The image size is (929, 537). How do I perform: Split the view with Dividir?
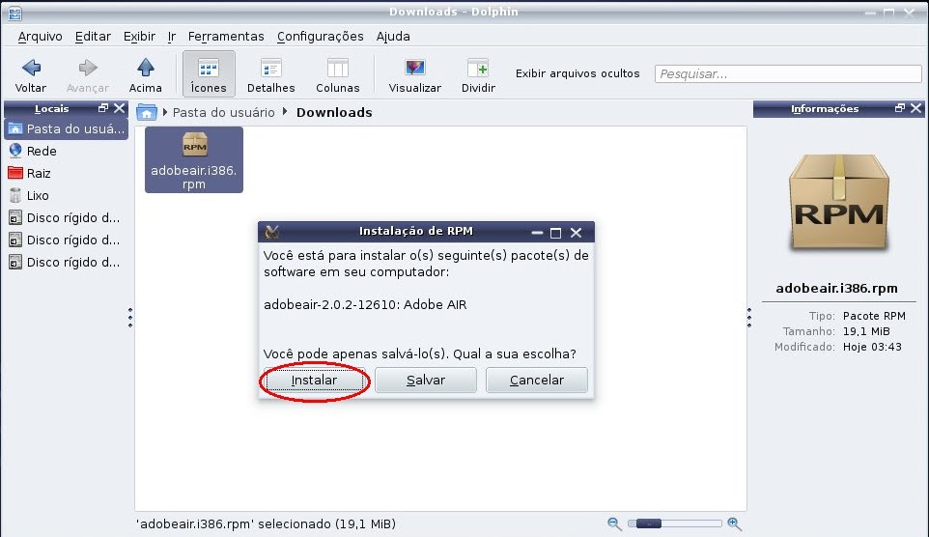pyautogui.click(x=478, y=74)
